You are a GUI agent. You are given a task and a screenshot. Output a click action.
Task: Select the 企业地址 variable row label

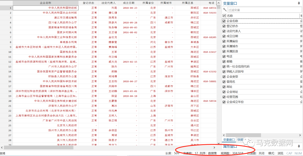pos(232,92)
